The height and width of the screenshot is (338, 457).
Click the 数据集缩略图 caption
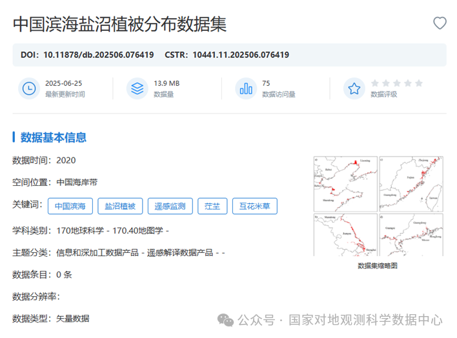[x=377, y=265]
